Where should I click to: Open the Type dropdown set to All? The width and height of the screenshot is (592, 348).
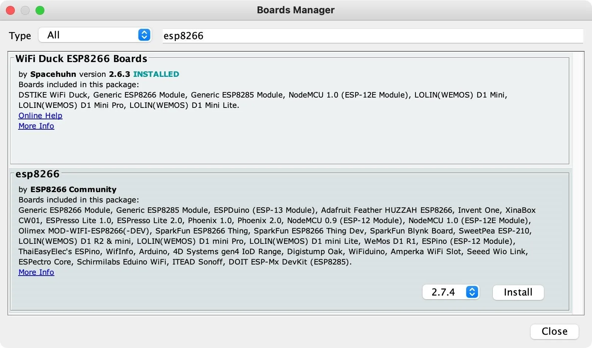[x=95, y=35]
